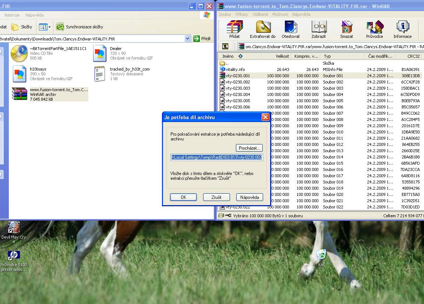Select the CRC32 value 6A8D8116
424x304 pixels.
pyautogui.click(x=410, y=176)
